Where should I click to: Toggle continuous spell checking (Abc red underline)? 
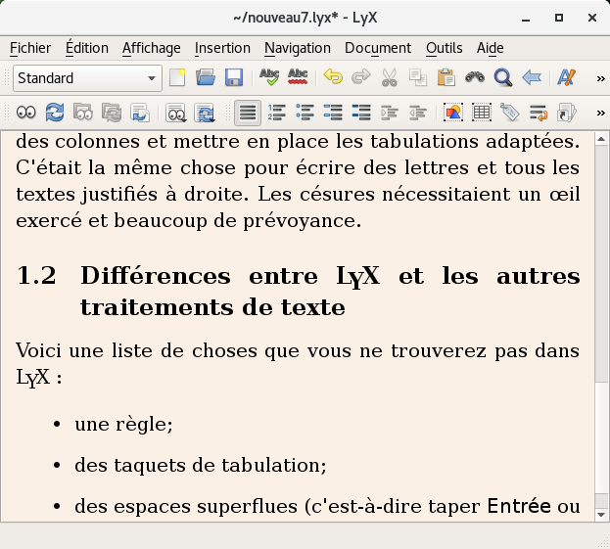pyautogui.click(x=298, y=77)
